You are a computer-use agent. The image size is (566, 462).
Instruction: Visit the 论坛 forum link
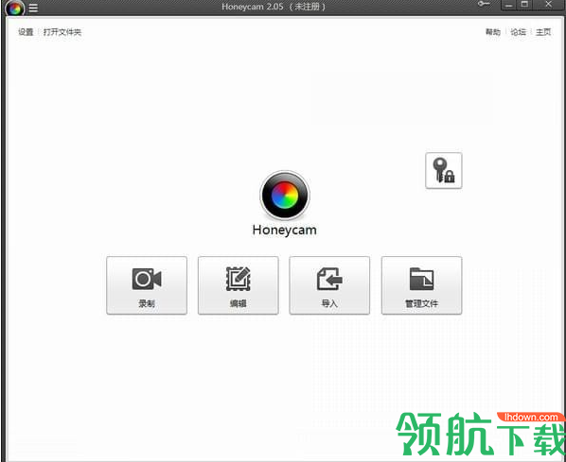click(518, 32)
